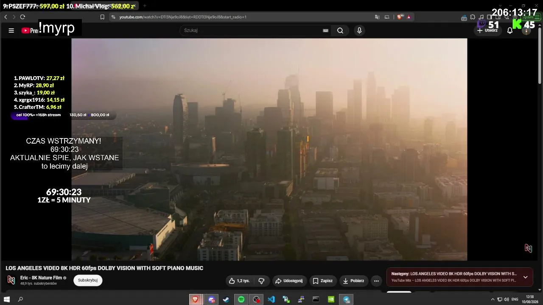The width and height of the screenshot is (543, 305).
Task: Click the youtube.com address bar URL
Action: [x=183, y=17]
